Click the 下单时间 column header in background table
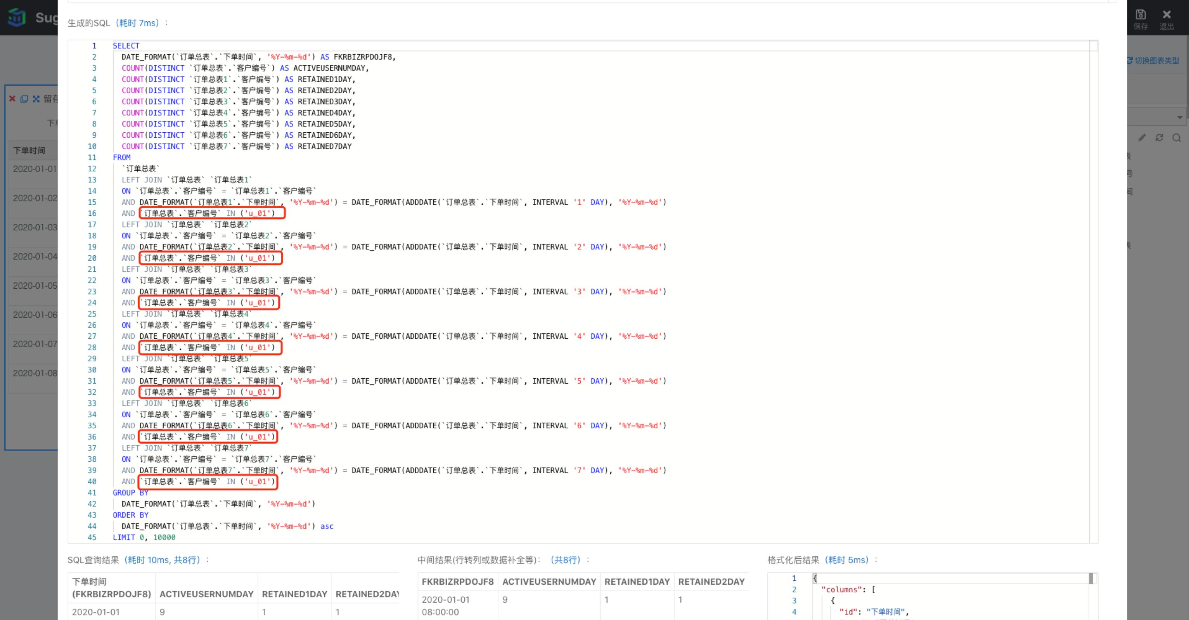Viewport: 1189px width, 620px height. tap(29, 151)
